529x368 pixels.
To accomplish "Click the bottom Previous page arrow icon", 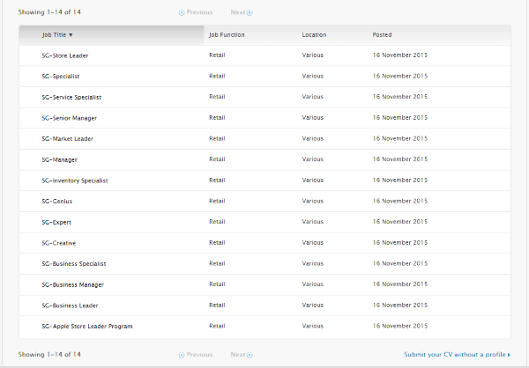I will (182, 355).
